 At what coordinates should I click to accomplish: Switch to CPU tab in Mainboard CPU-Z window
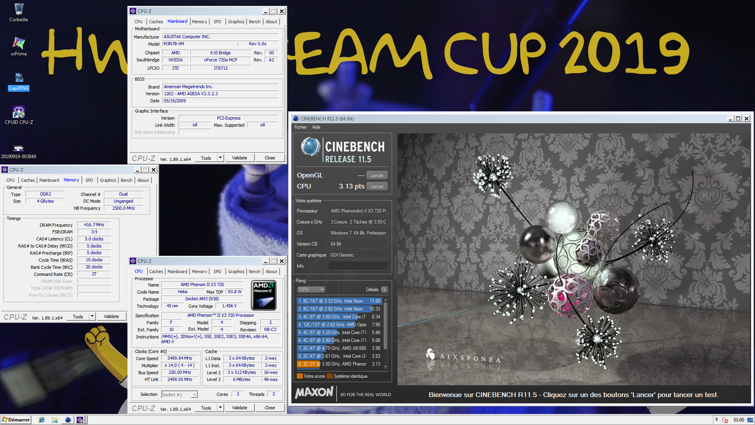(138, 22)
